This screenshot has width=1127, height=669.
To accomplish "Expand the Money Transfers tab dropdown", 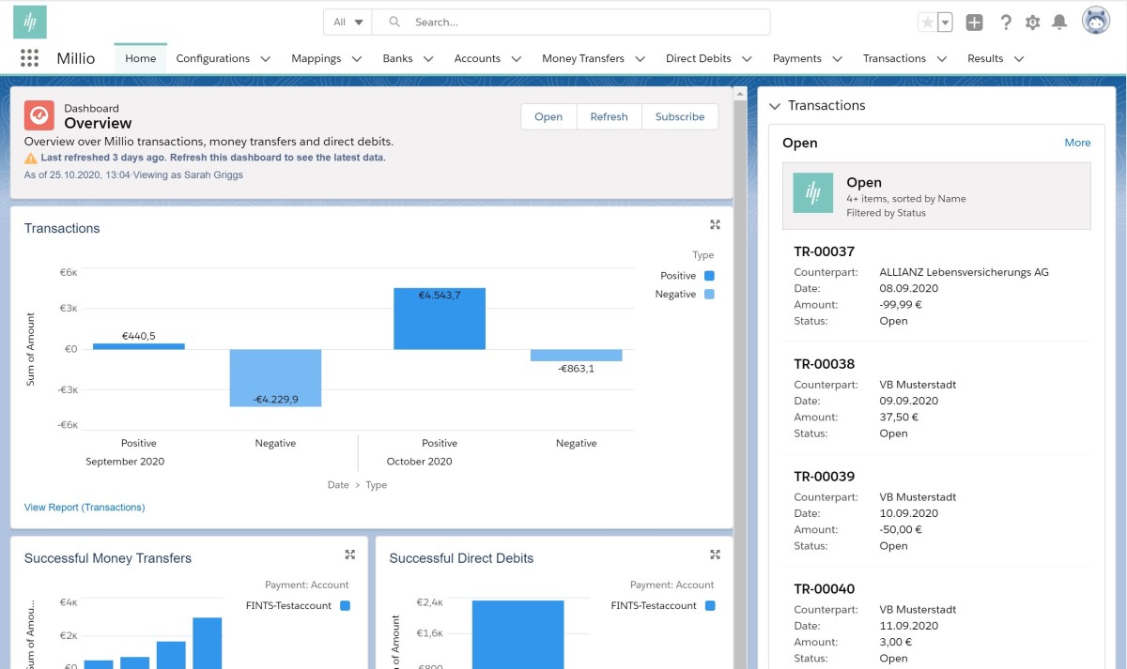I will tap(640, 58).
